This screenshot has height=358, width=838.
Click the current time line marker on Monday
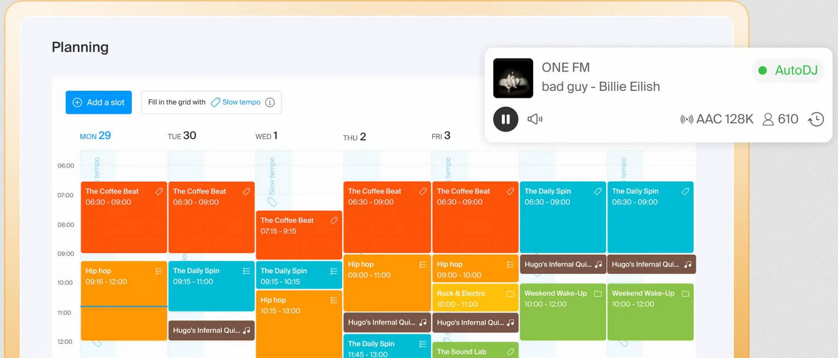(x=124, y=306)
